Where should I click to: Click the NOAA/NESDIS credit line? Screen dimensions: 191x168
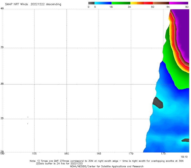107,166
